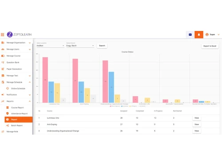The height and width of the screenshot is (166, 222).
Task: Open Paper Generation via its sidebar icon
Action: pos(3,69)
